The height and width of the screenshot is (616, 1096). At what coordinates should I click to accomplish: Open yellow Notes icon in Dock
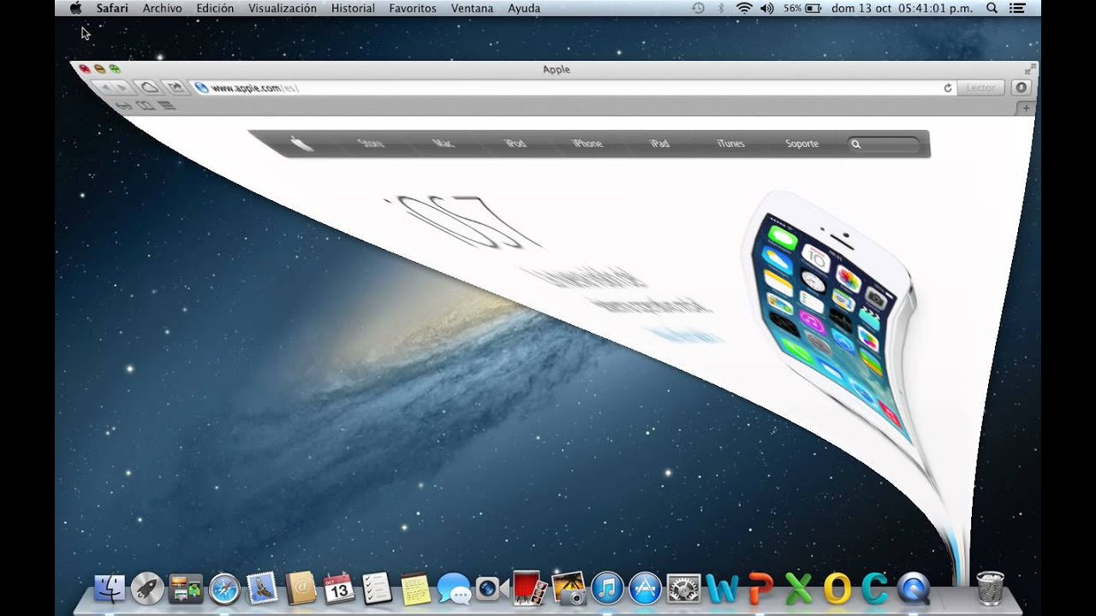(415, 589)
